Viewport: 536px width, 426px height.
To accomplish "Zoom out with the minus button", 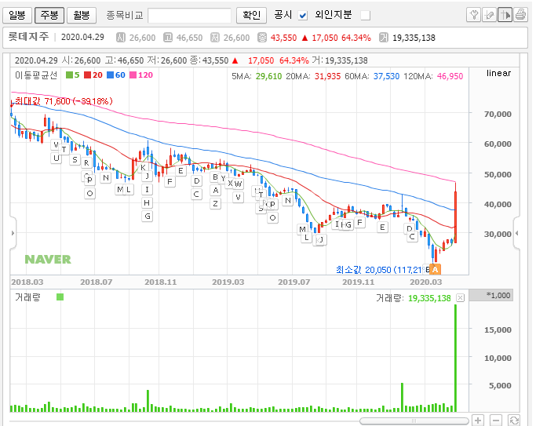I will click(x=496, y=421).
